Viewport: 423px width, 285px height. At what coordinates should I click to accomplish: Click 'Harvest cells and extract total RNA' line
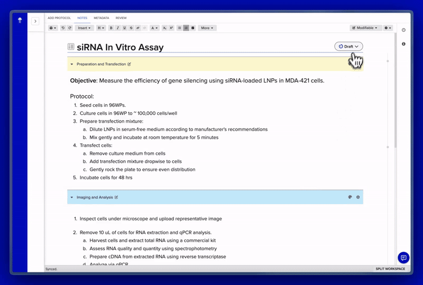153,241
